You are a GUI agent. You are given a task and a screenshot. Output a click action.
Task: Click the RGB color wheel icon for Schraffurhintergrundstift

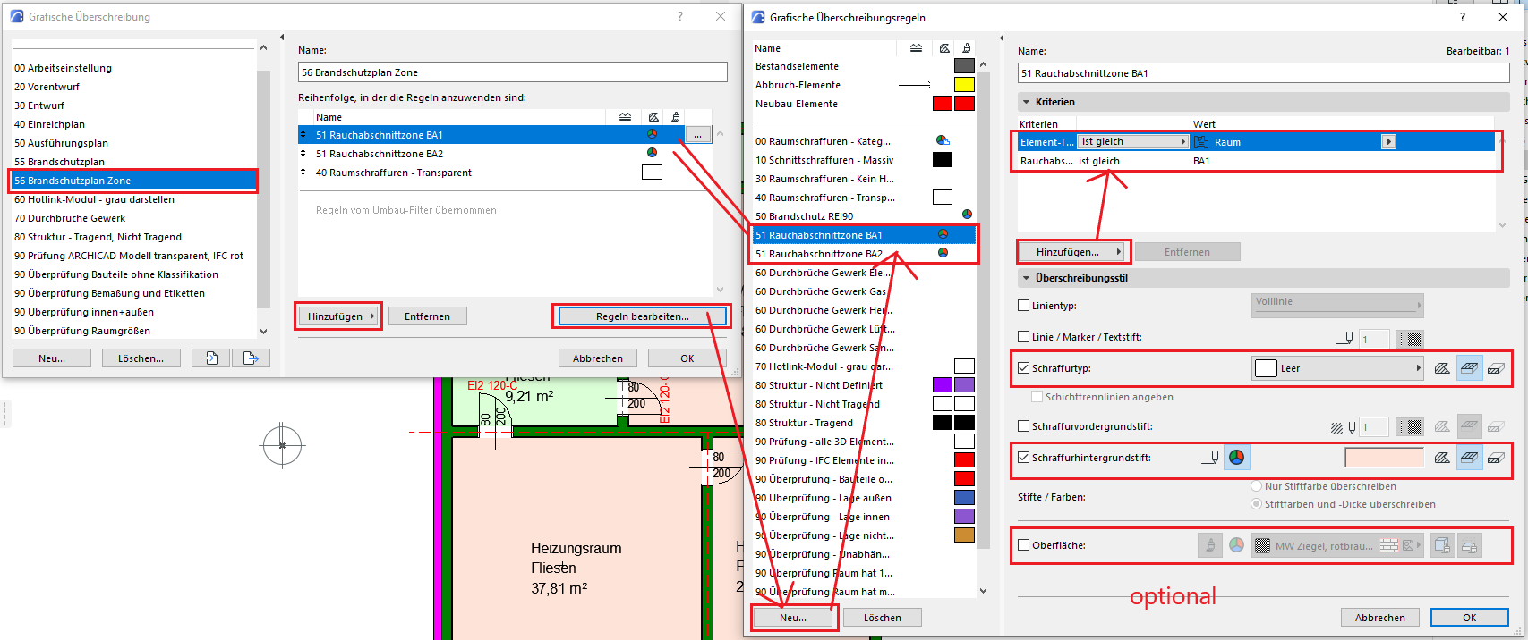[x=1236, y=458]
